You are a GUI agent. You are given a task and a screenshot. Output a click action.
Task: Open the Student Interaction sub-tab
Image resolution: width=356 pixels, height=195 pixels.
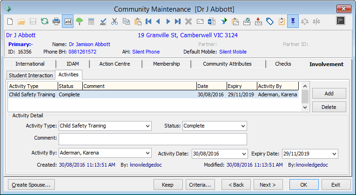point(31,75)
